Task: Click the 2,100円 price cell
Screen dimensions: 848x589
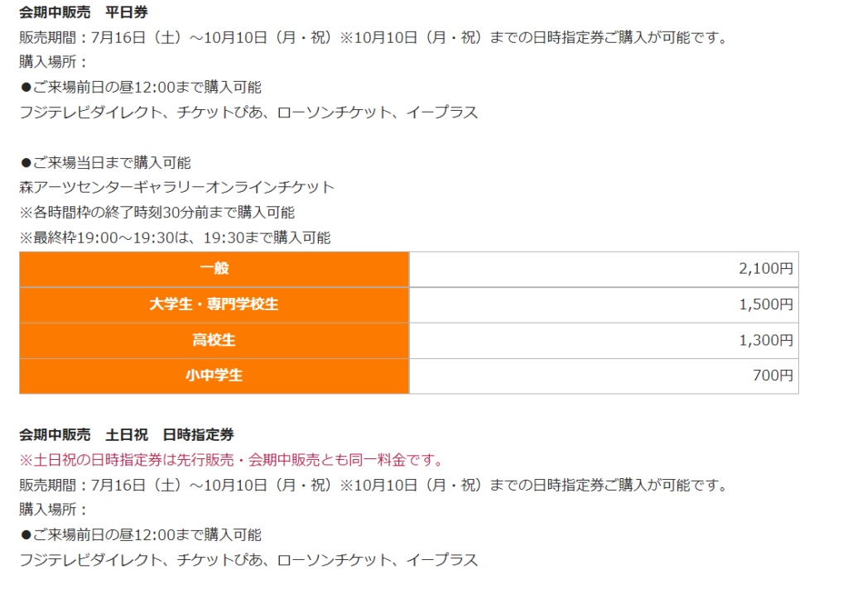Action: pyautogui.click(x=604, y=269)
